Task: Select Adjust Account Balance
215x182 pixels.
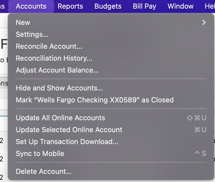Action: pyautogui.click(x=57, y=70)
